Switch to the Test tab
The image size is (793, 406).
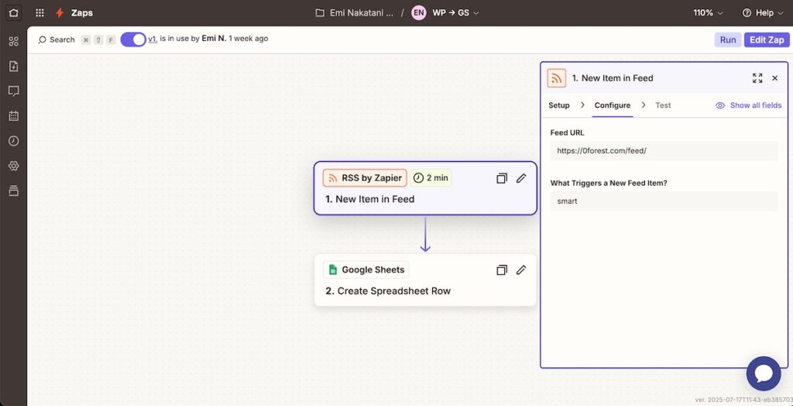pyautogui.click(x=663, y=105)
